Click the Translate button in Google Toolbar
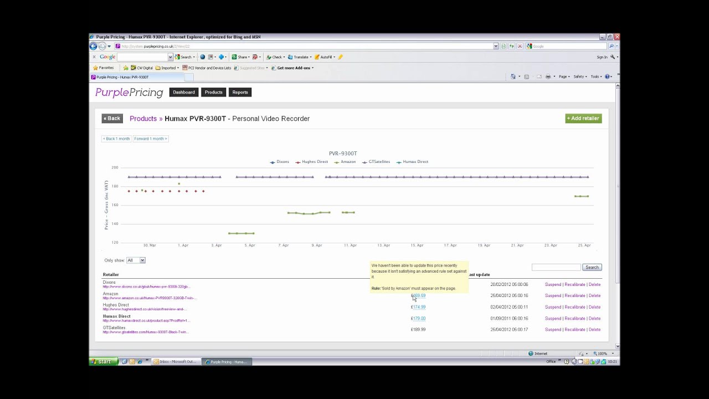This screenshot has width=709, height=399. click(299, 57)
